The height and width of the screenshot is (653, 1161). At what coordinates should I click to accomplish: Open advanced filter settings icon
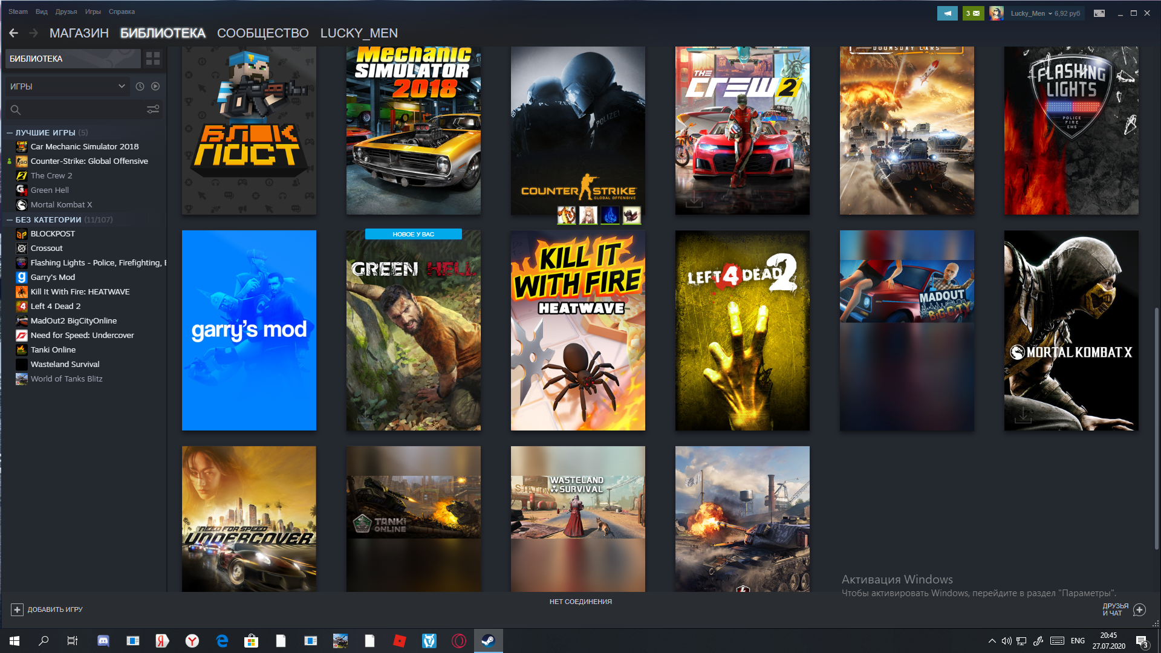(x=153, y=109)
